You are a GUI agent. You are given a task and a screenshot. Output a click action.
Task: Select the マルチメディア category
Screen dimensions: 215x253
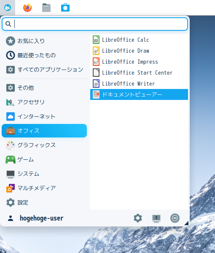pos(44,188)
